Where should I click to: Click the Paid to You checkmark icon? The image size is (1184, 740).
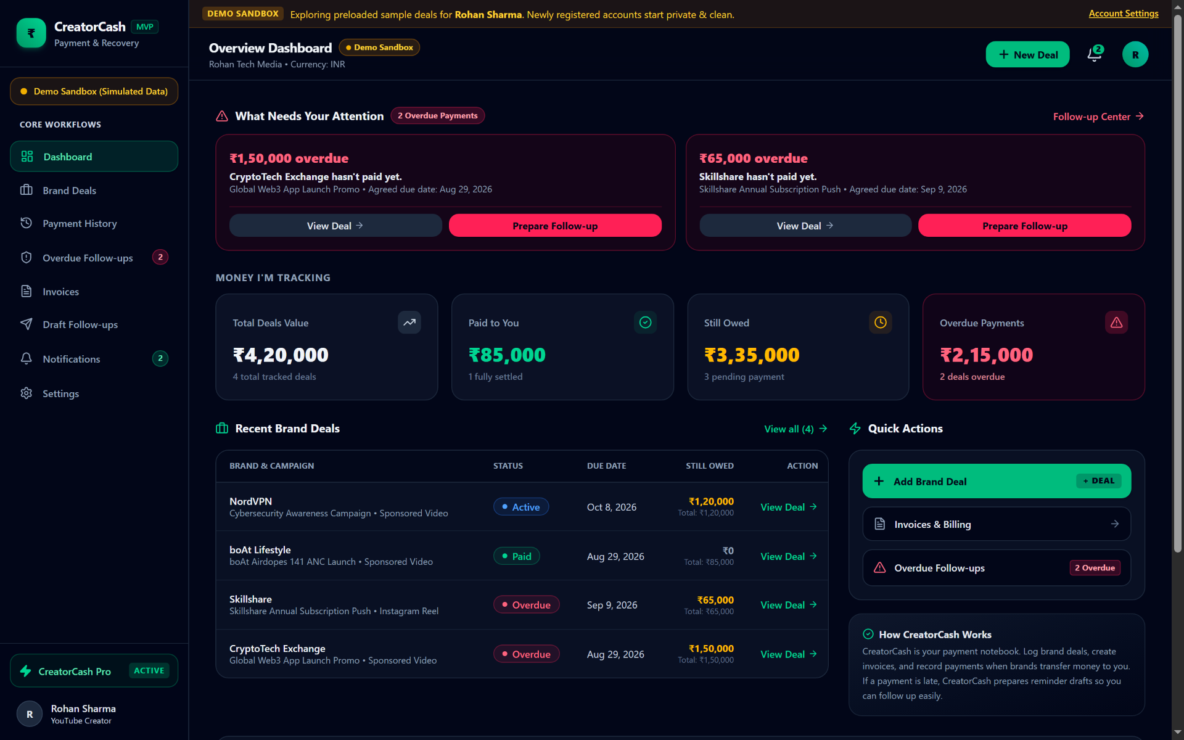point(646,323)
